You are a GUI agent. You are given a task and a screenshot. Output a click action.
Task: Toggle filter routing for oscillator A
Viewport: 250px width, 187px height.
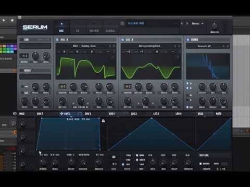click(x=187, y=83)
